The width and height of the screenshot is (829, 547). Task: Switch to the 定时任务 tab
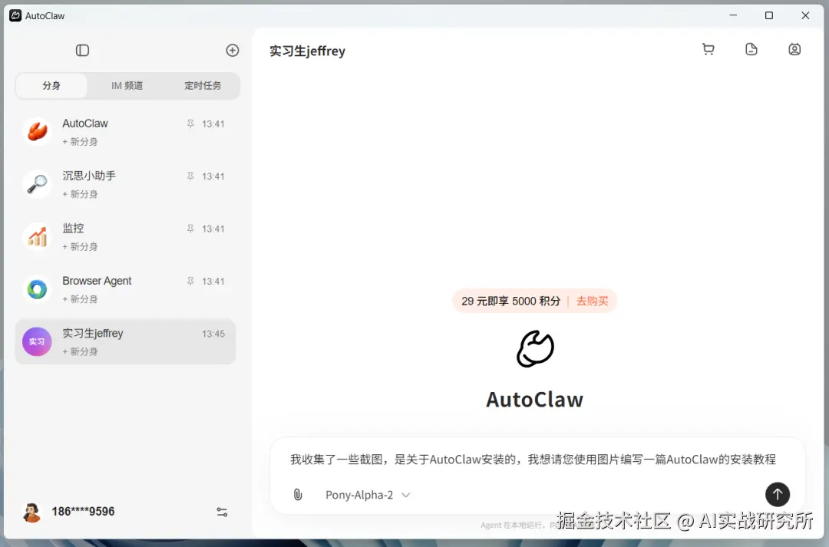coord(203,86)
